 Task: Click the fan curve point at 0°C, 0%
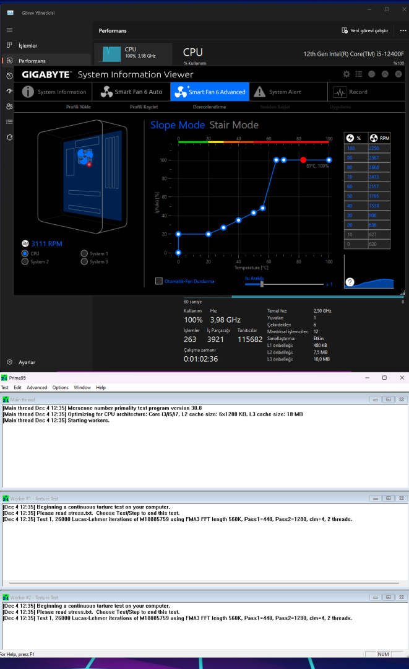178,253
